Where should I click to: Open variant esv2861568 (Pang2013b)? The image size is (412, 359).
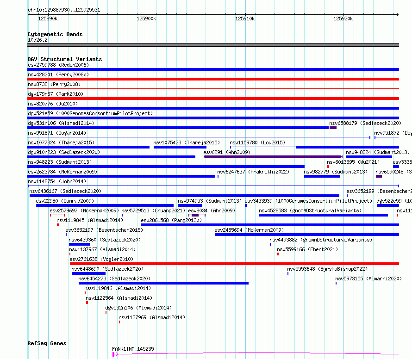click(x=171, y=220)
